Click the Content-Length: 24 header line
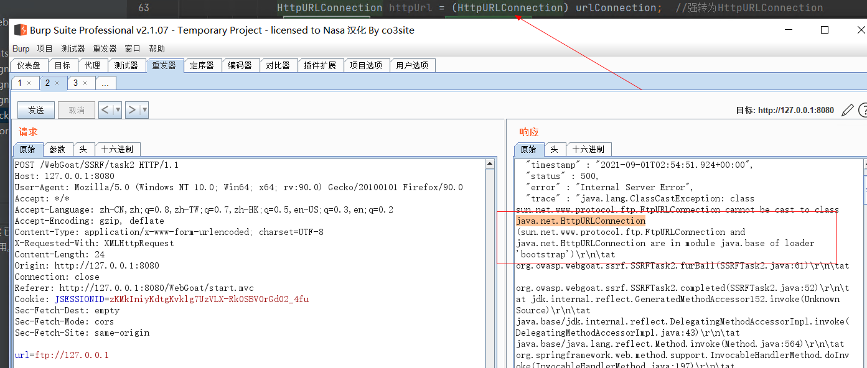Viewport: 867px width, 368px height. pos(60,254)
